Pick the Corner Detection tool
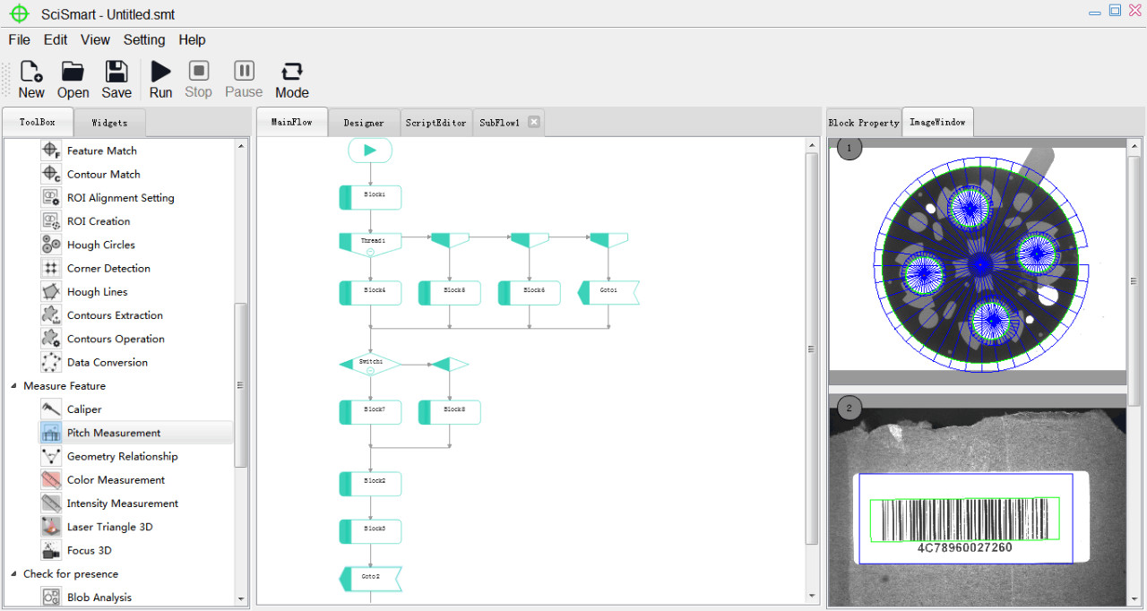Image resolution: width=1147 pixels, height=611 pixels. [x=108, y=268]
